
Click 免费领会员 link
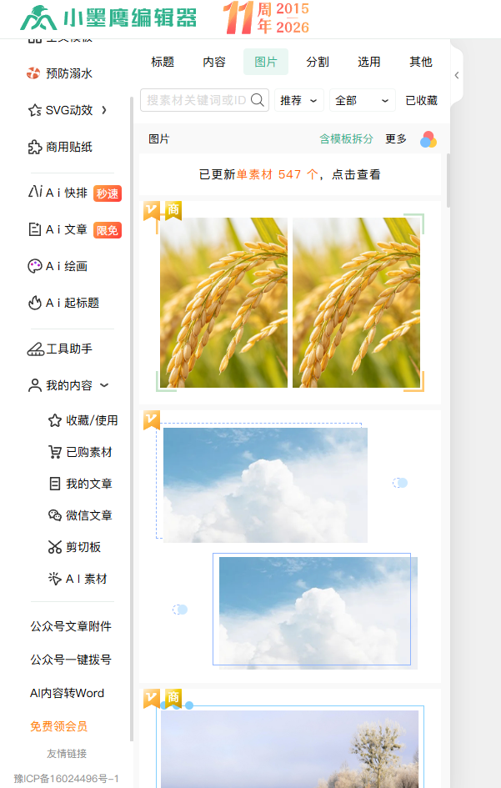click(x=59, y=726)
